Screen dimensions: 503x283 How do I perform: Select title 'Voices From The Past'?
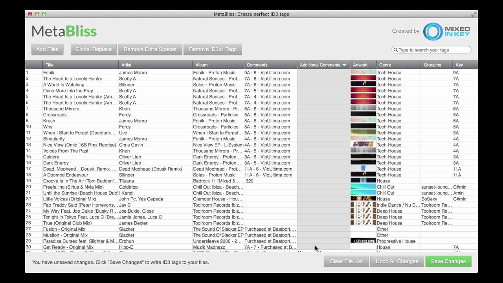click(66, 151)
